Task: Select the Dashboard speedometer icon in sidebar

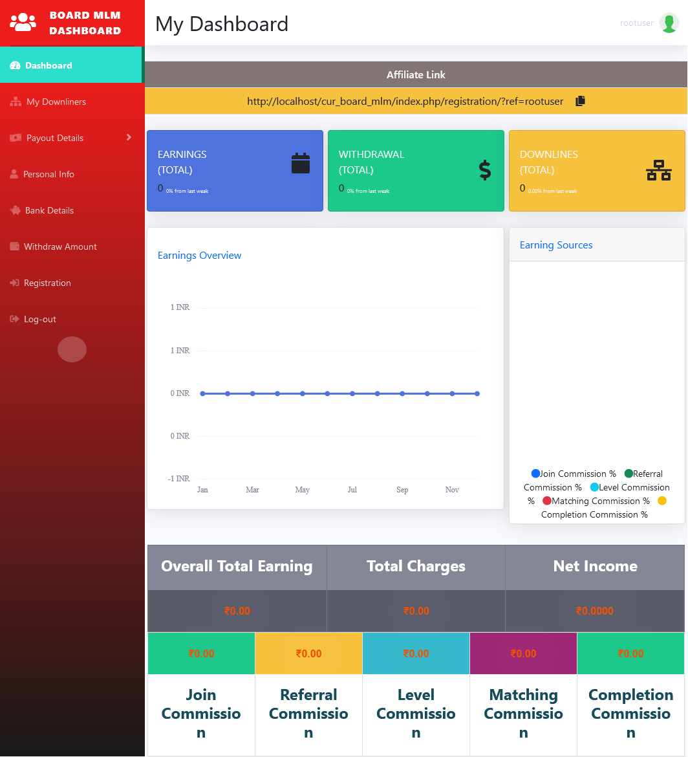Action: point(16,65)
